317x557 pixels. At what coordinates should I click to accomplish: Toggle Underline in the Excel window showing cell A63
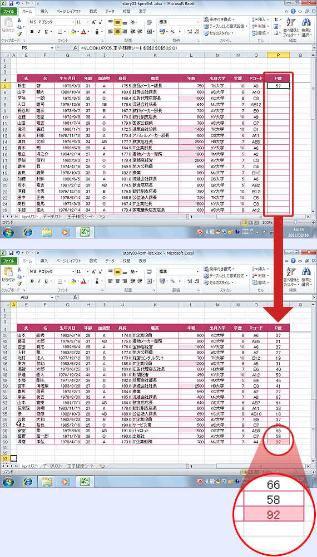[x=46, y=281]
